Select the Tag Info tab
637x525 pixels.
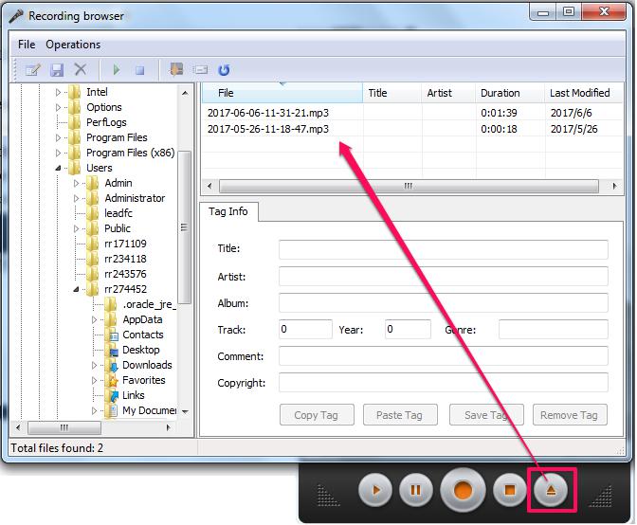pos(227,211)
